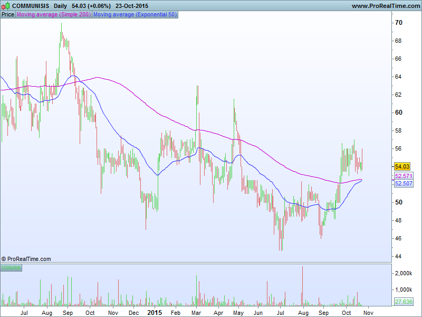Select the Price indicator label
422x317 pixels.
[8, 15]
